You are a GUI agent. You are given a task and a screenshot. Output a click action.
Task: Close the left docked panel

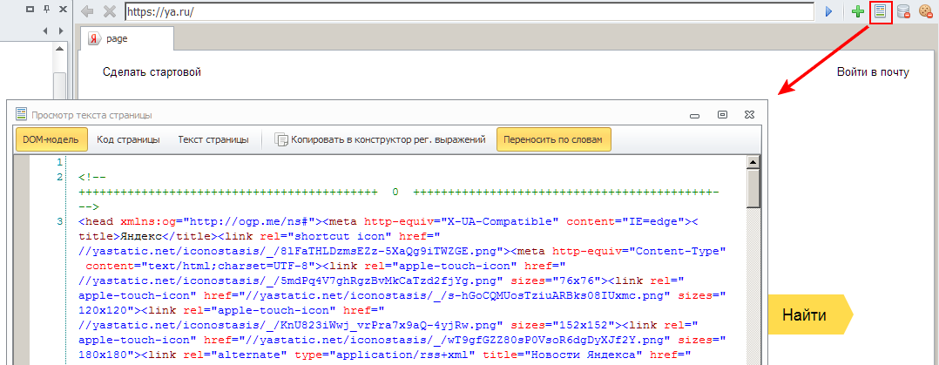click(x=63, y=10)
